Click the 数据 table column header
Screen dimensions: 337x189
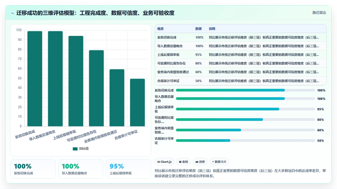tap(199, 29)
